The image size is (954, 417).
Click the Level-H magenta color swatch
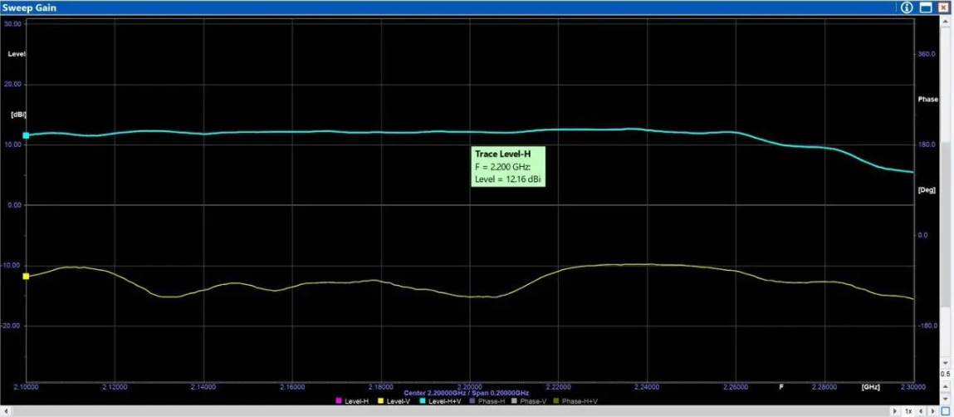coord(339,401)
